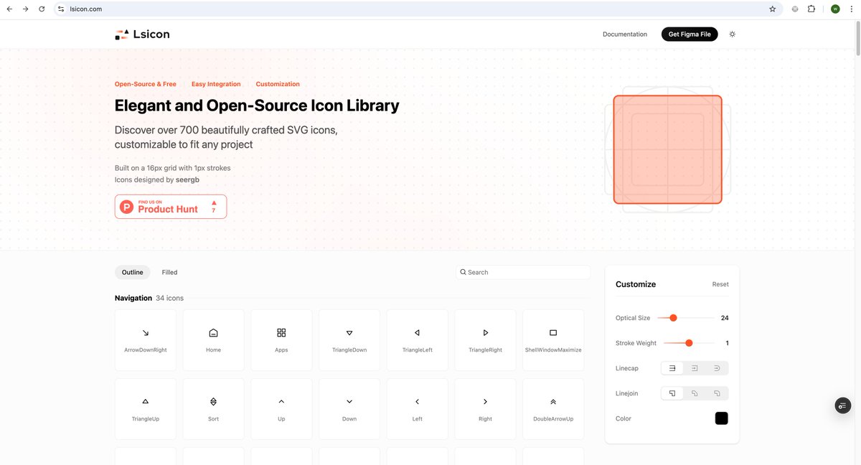View site information icon in address bar
861x465 pixels.
coord(62,9)
